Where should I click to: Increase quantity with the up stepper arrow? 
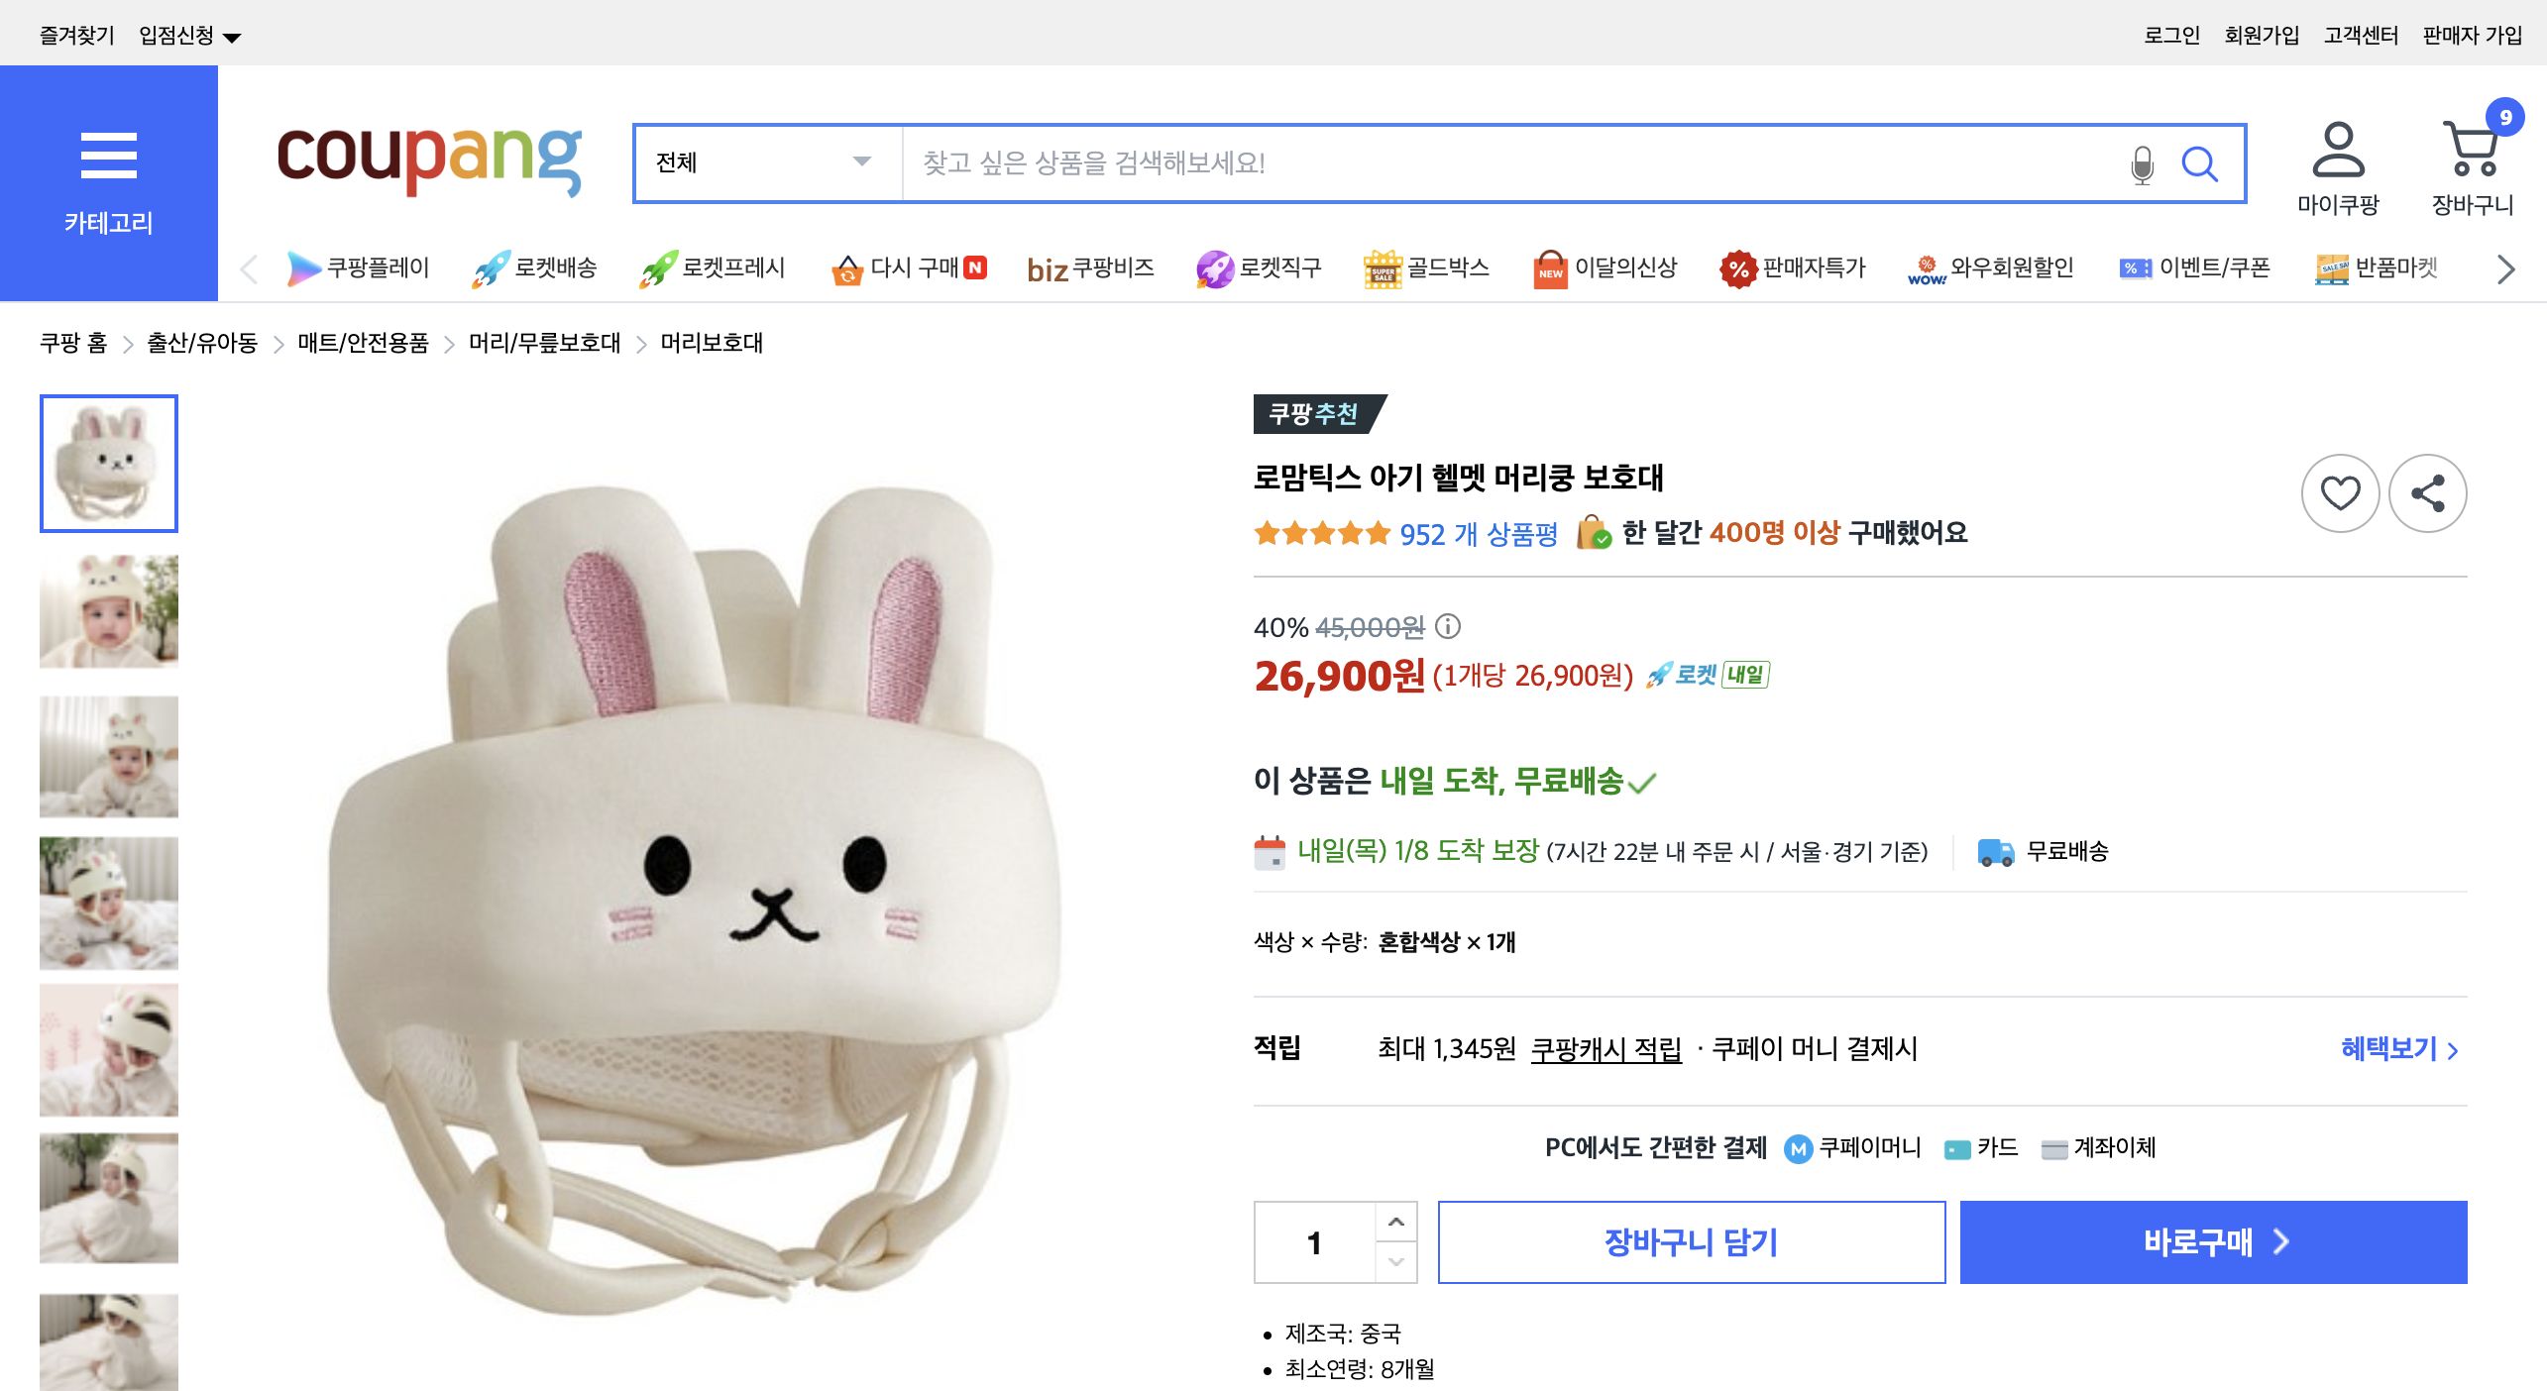pos(1397,1221)
